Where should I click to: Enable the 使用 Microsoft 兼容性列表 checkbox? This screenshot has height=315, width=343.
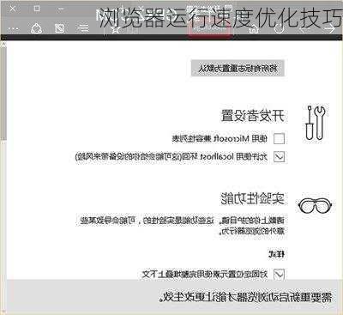click(279, 139)
